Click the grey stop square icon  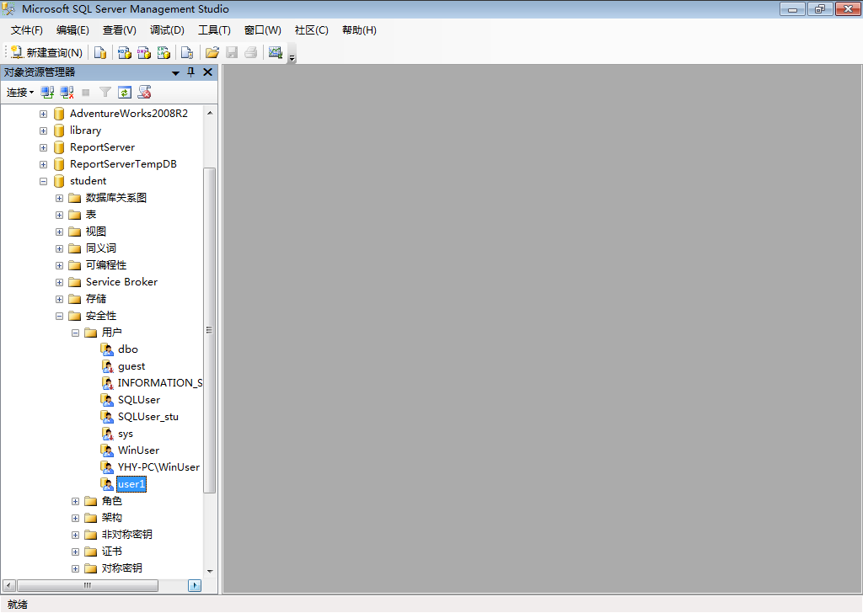click(x=86, y=93)
